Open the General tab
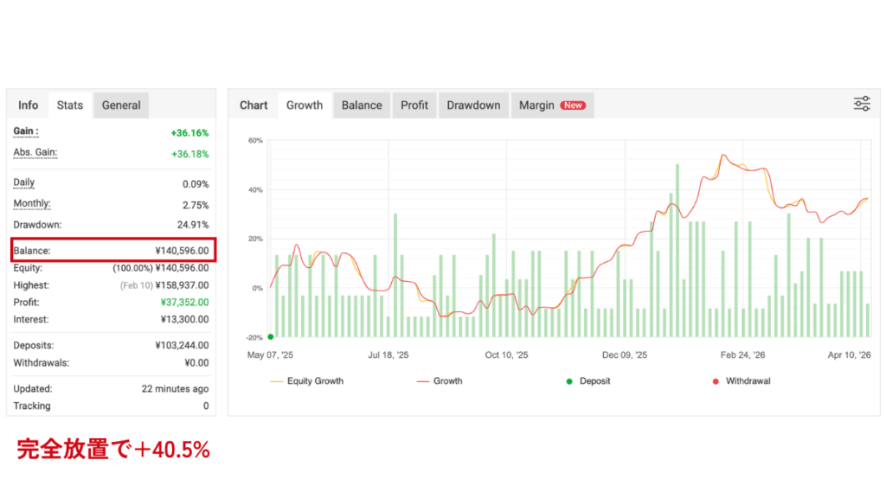 coord(121,105)
